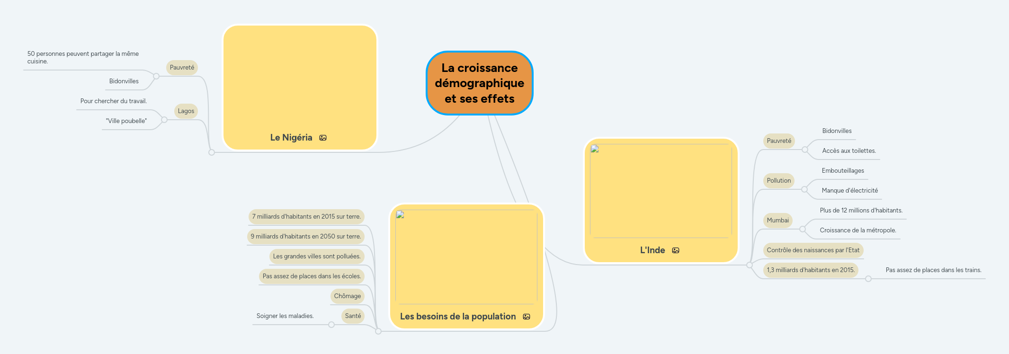Collapse the Pollution sub-branch connector
This screenshot has height=354, width=1009.
[x=804, y=189]
